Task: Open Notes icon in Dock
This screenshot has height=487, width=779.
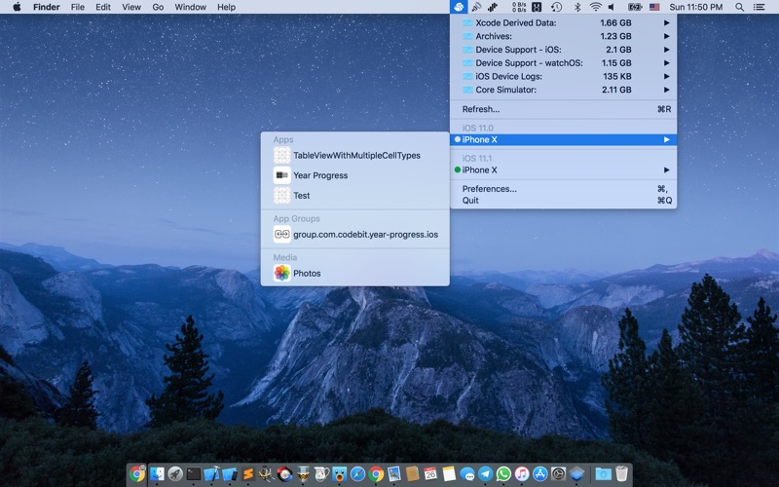Action: 449,473
